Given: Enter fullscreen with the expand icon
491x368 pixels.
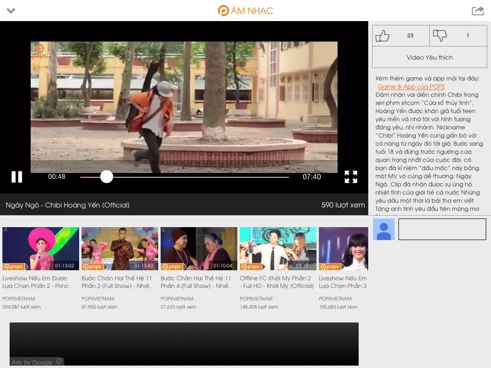Looking at the screenshot, I should (351, 177).
